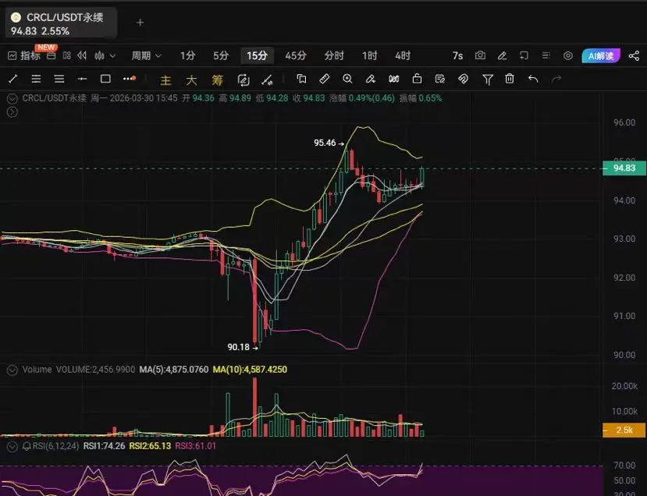Click the 7s countdown indicator
This screenshot has height=496, width=647.
(457, 55)
